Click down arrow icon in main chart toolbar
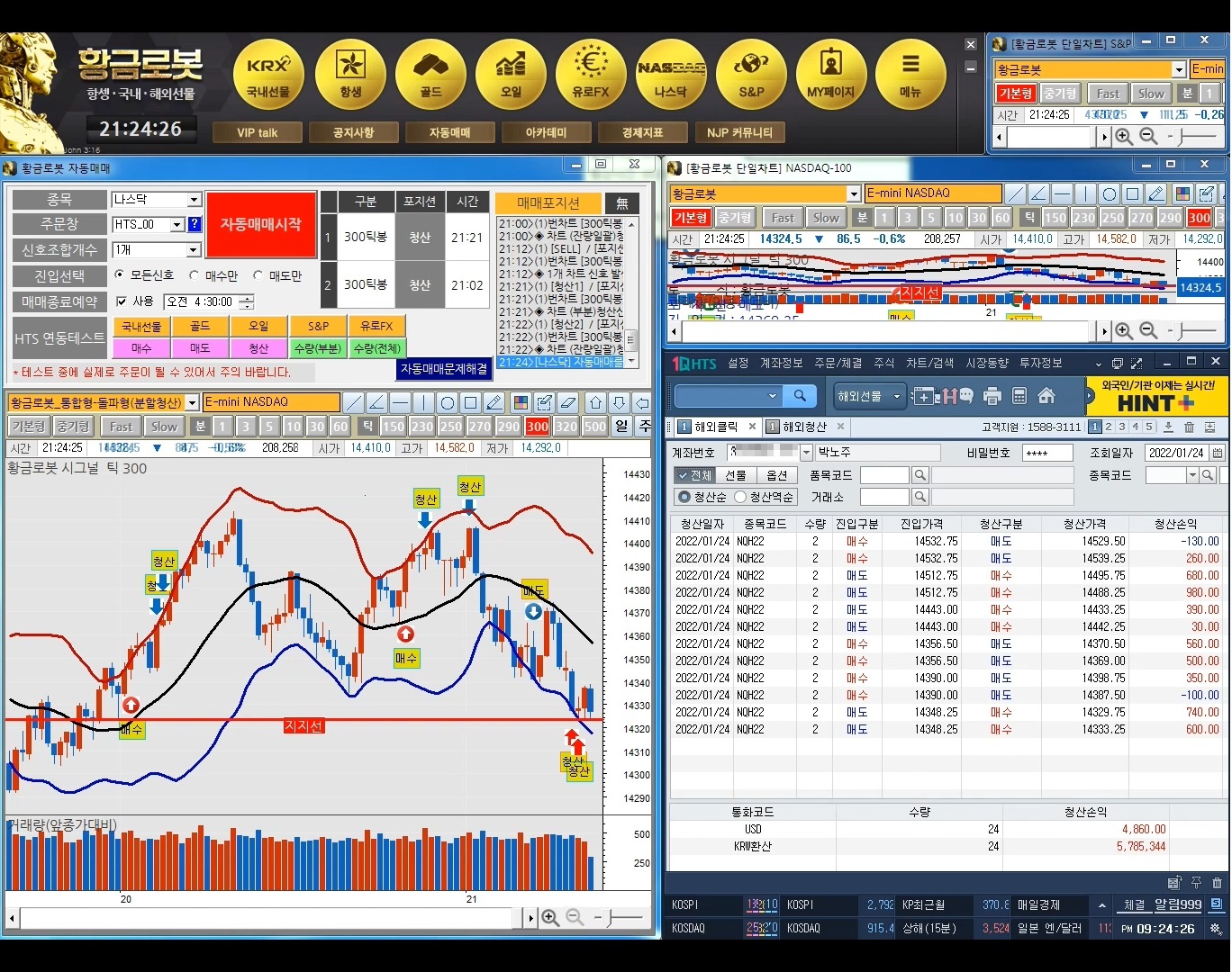1232x972 pixels. click(x=619, y=402)
